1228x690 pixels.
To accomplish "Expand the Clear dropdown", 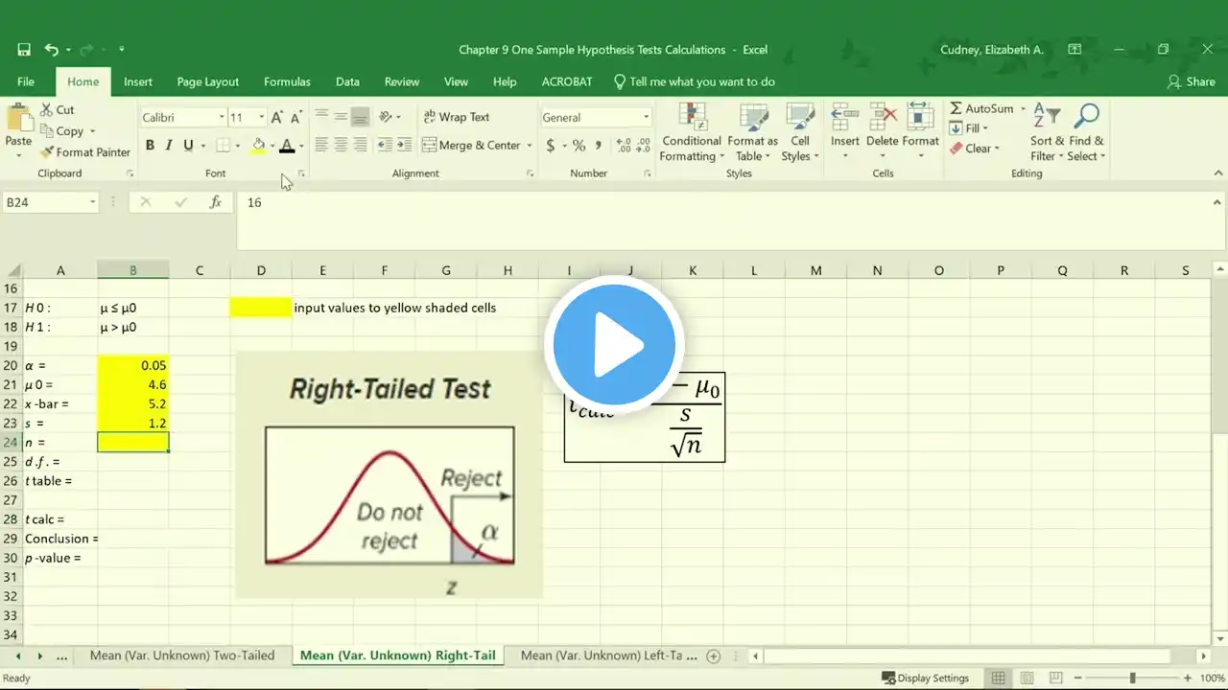I will point(997,149).
